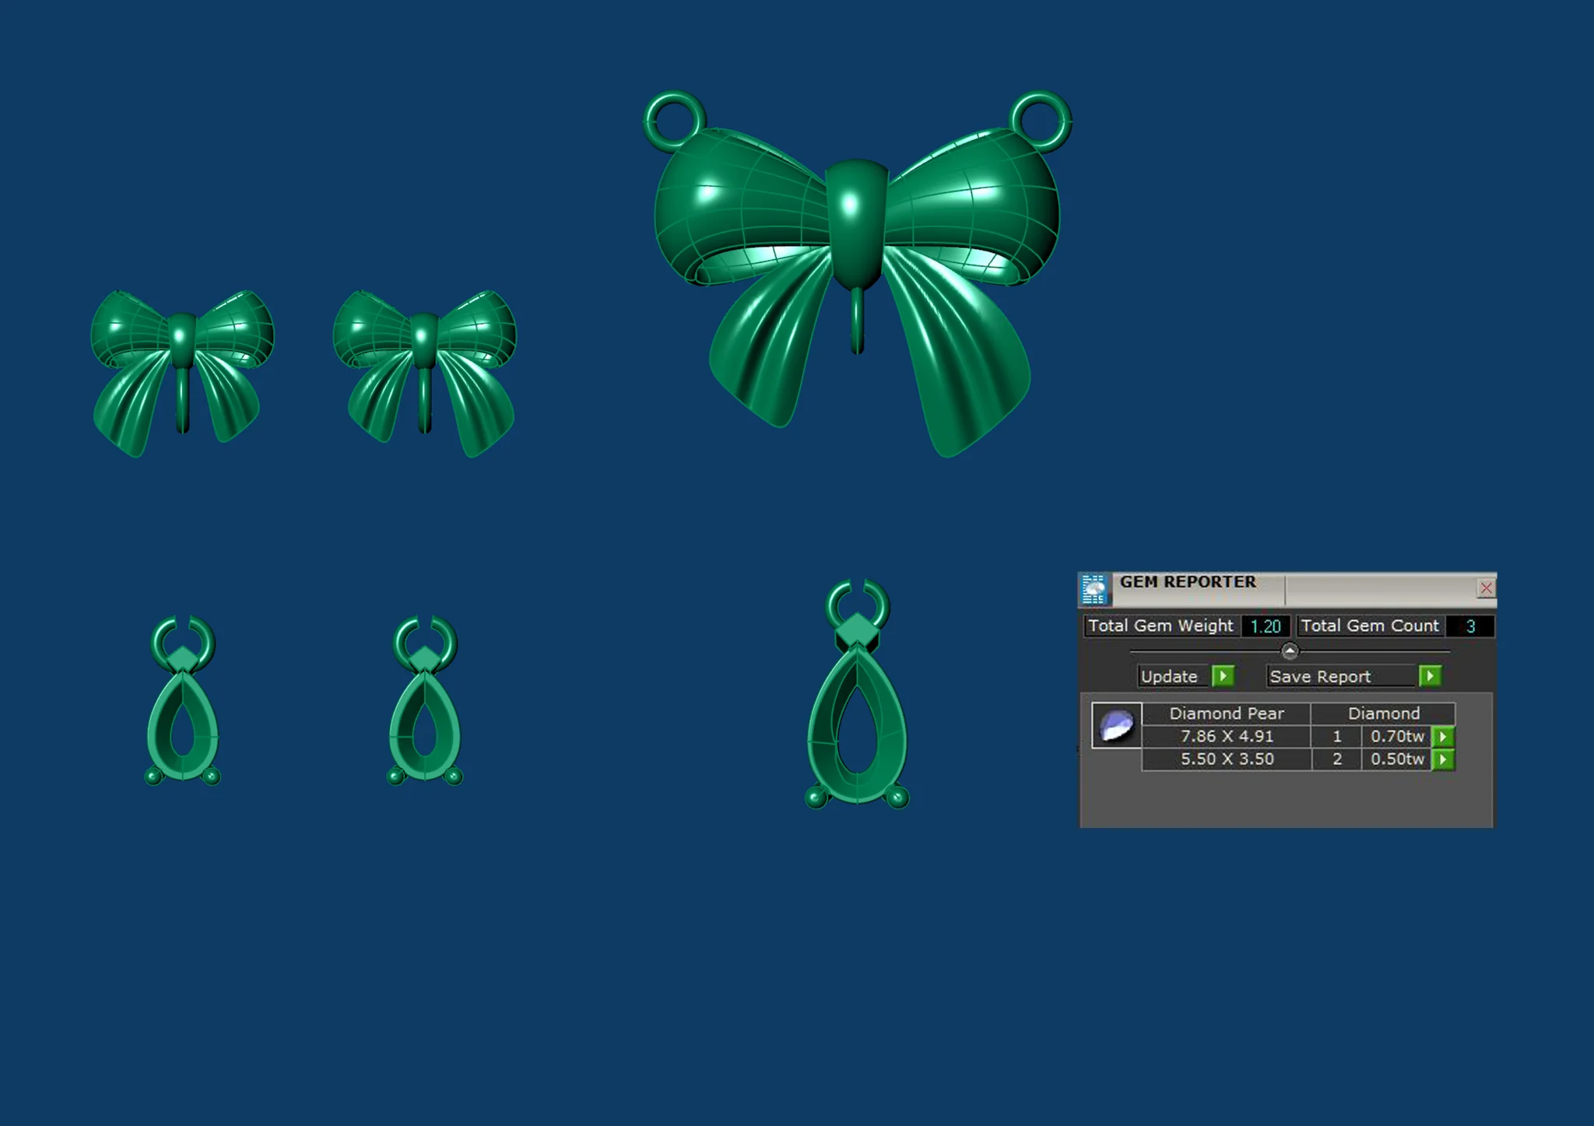Select the middle small pear setting

[425, 700]
